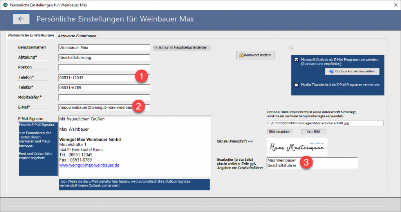Switch to Aktivierte Funktionen tab

[77, 36]
